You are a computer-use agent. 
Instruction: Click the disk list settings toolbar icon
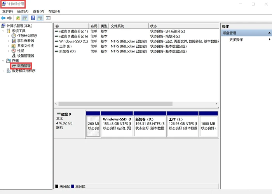48,18
